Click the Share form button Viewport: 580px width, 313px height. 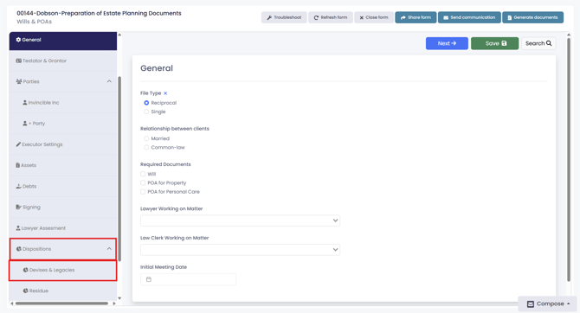[416, 17]
